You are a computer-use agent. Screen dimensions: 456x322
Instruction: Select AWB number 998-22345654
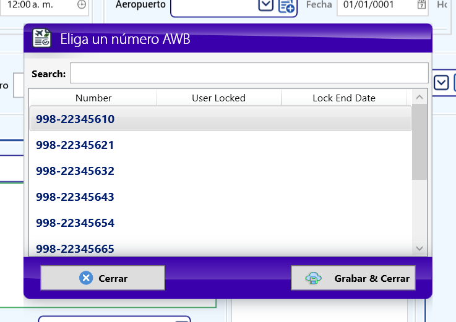pyautogui.click(x=220, y=223)
